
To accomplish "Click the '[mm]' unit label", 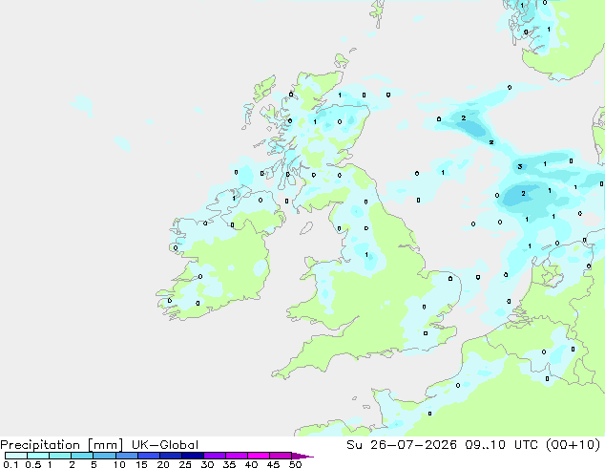I will pyautogui.click(x=105, y=445).
